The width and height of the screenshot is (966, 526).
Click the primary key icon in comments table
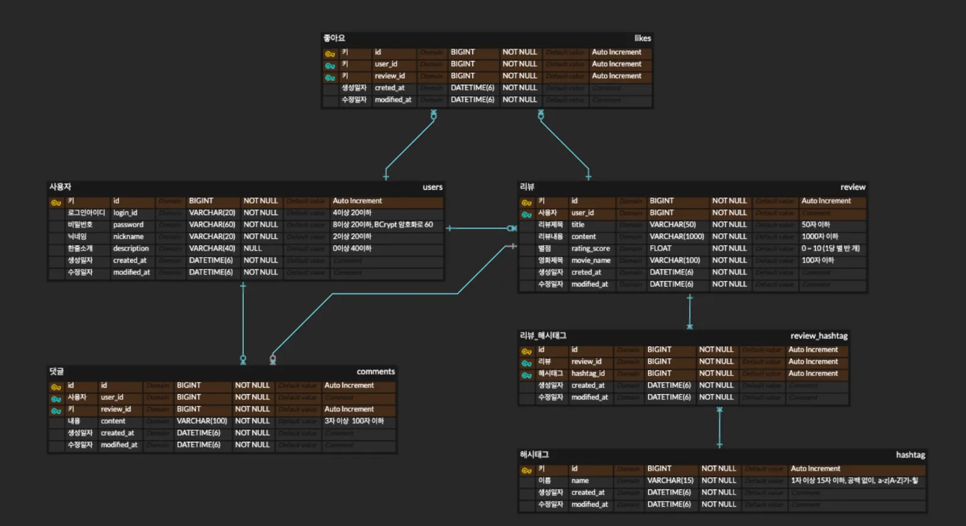click(x=56, y=387)
